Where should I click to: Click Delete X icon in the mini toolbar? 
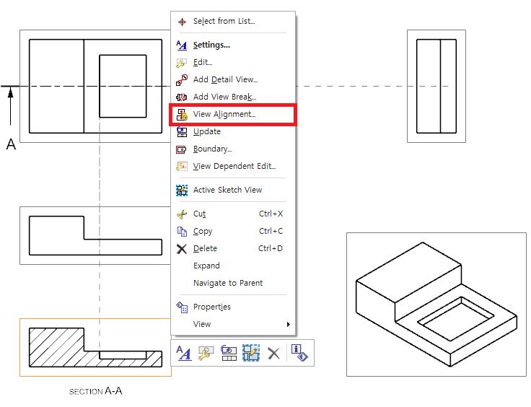pos(273,353)
